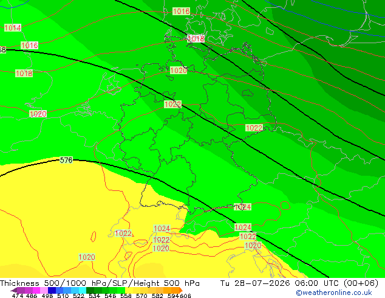Image resolution: width=385 pixels, height=298 pixels.
Task: Click the 1018 label with the white background
Action: coord(196,38)
